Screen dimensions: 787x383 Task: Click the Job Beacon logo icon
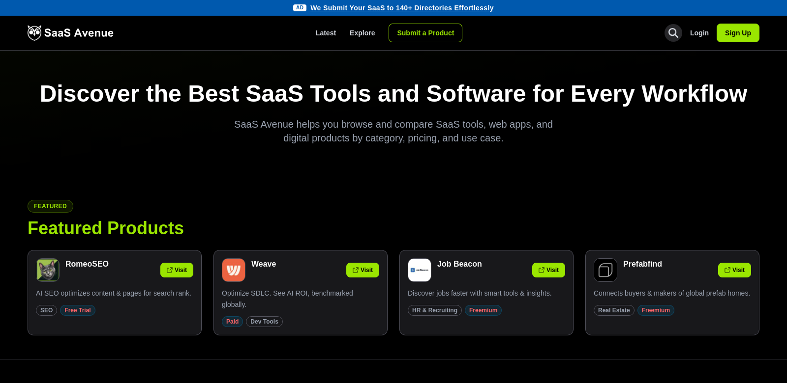420,270
